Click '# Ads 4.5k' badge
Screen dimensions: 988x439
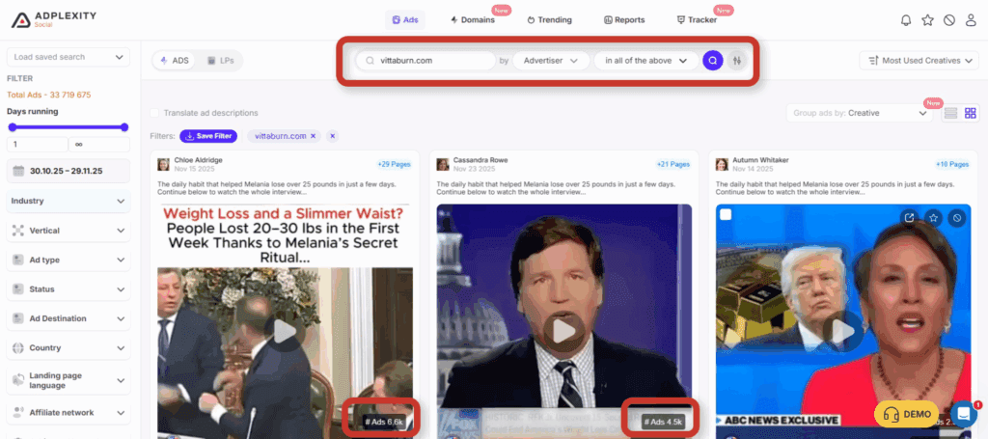662,422
